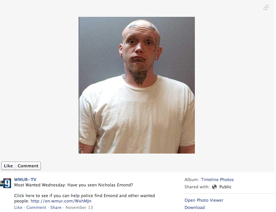Screen dimensions: 276x212
Task: Click the main photo image
Action: (137, 85)
